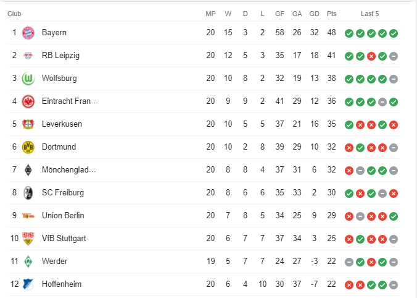417x298 pixels.
Task: Click the VfB Stuttgart crest icon
Action: pos(28,239)
